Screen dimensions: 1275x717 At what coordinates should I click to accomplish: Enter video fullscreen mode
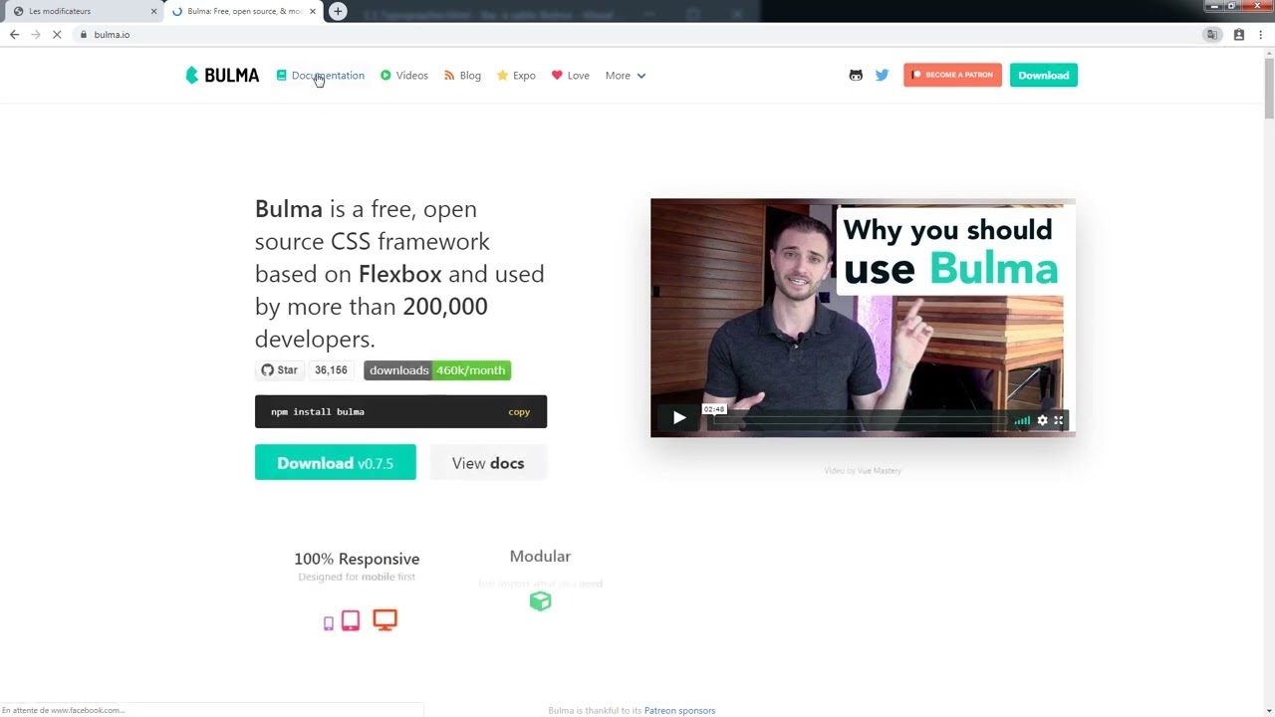(1059, 420)
